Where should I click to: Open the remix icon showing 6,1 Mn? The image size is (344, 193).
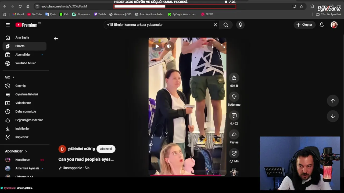click(234, 153)
